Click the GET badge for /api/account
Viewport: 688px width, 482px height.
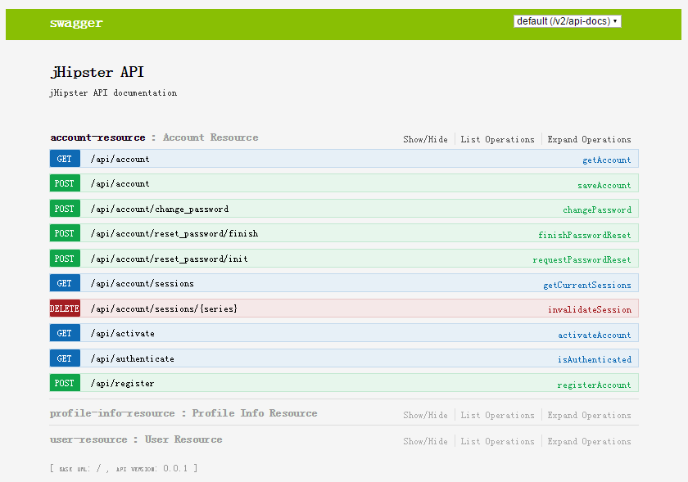(65, 159)
